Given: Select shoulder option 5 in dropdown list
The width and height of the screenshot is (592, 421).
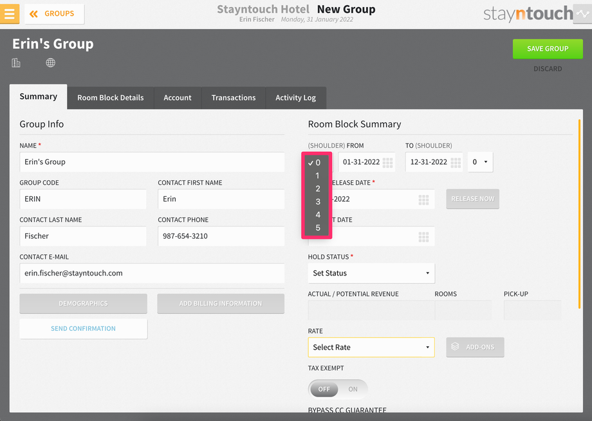Looking at the screenshot, I should click(x=317, y=228).
